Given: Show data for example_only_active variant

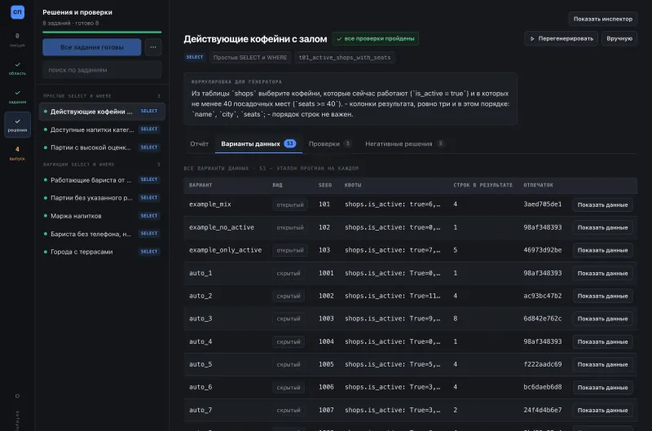Looking at the screenshot, I should tap(602, 250).
